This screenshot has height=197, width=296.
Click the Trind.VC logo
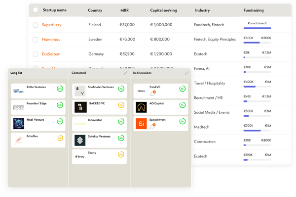point(141,91)
